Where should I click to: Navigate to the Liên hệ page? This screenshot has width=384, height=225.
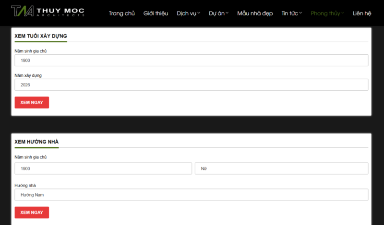click(x=362, y=13)
